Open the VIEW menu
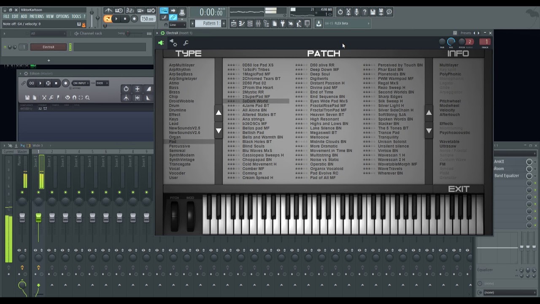The width and height of the screenshot is (540, 304). [x=50, y=16]
